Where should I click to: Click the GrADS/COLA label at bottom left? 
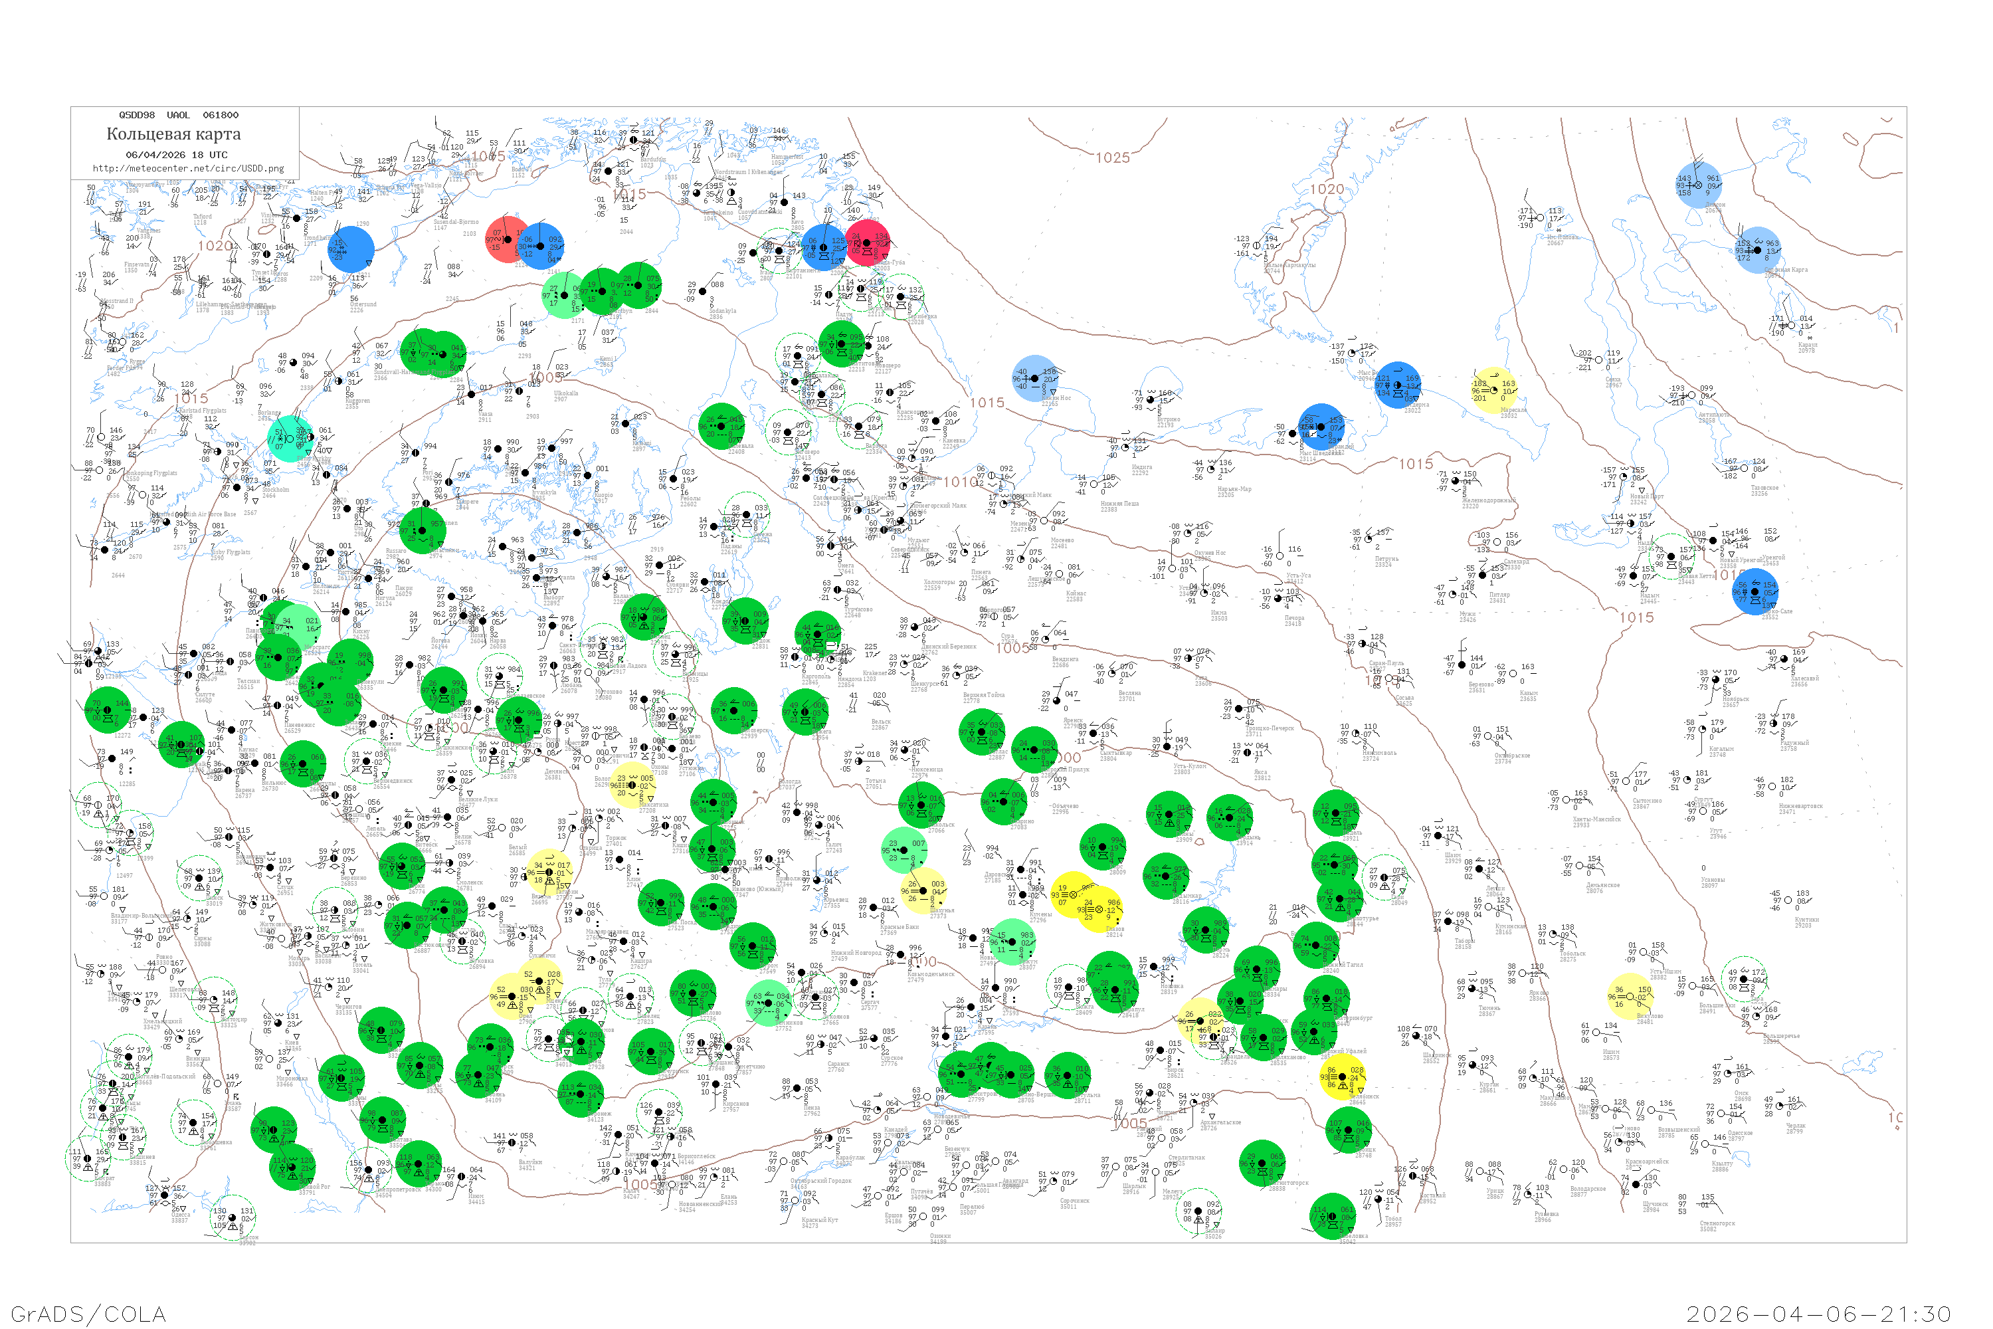88,1314
